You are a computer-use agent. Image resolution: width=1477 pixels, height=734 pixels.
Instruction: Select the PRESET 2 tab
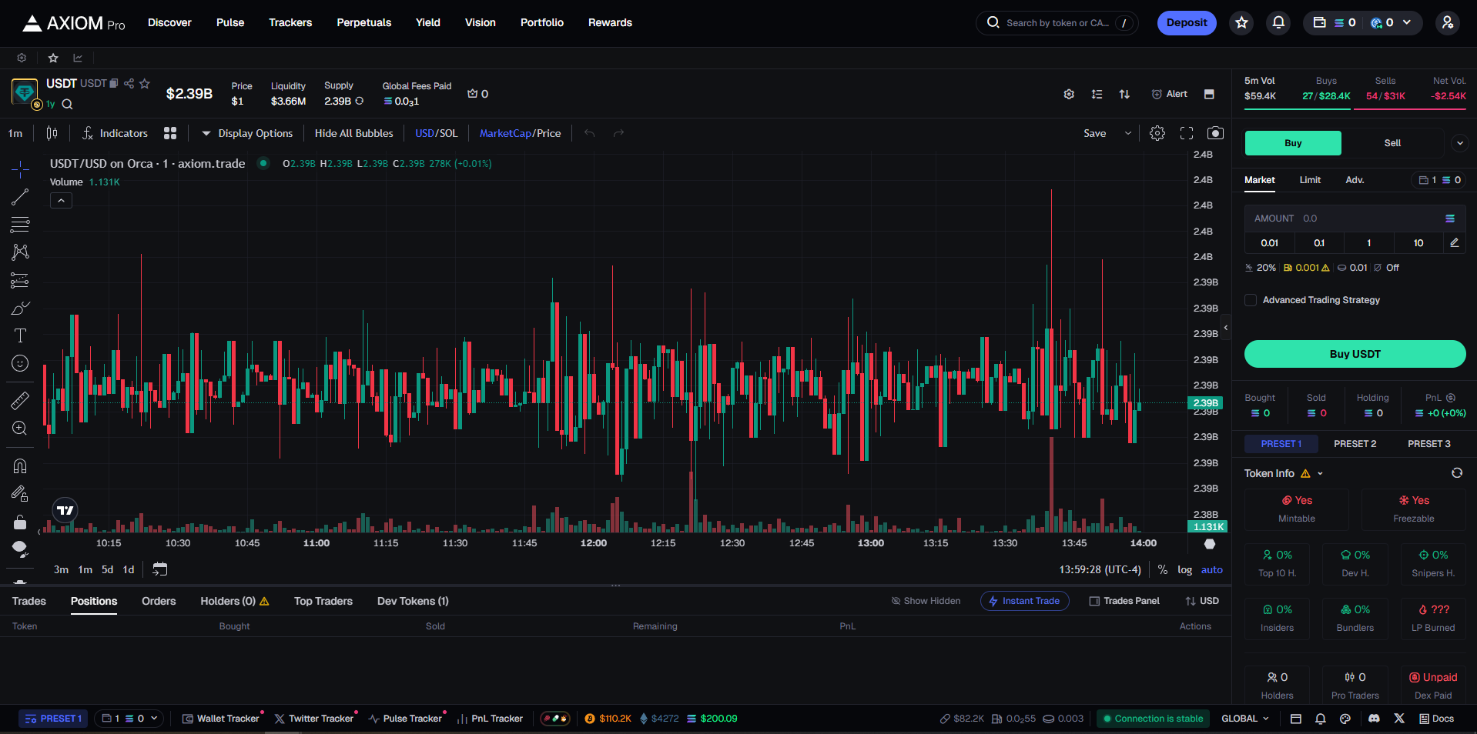click(1355, 444)
